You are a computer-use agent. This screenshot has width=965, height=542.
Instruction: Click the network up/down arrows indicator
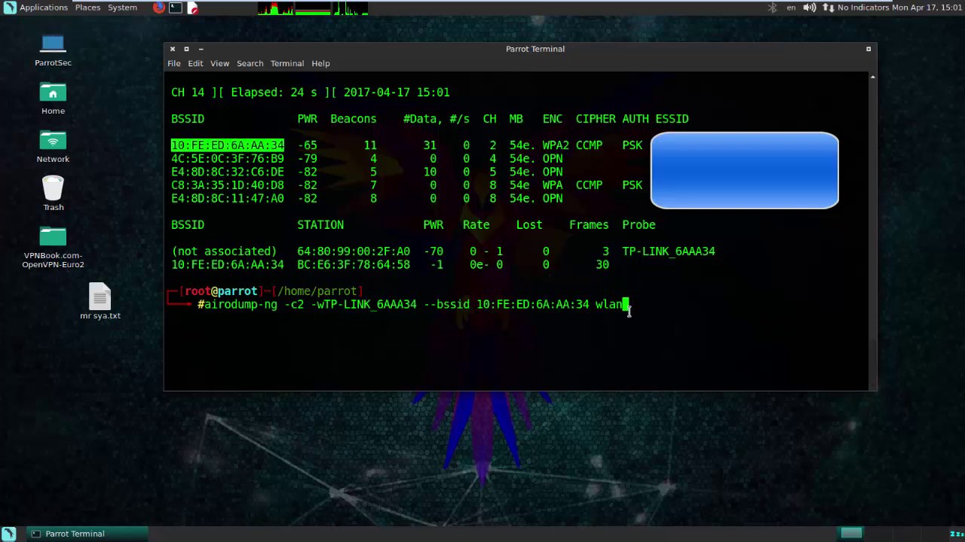click(828, 8)
